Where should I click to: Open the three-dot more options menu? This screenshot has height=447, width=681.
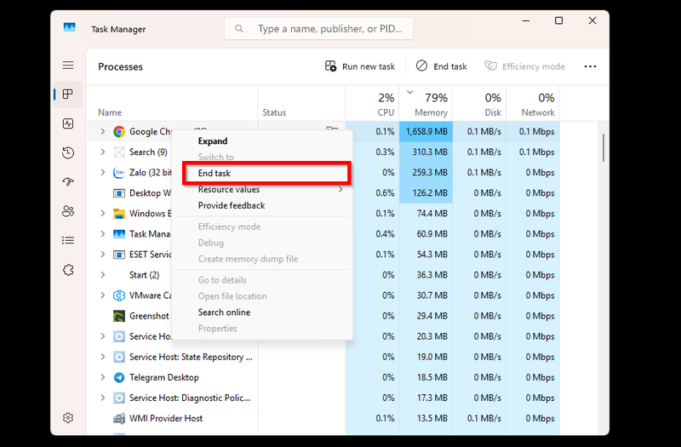pos(590,66)
